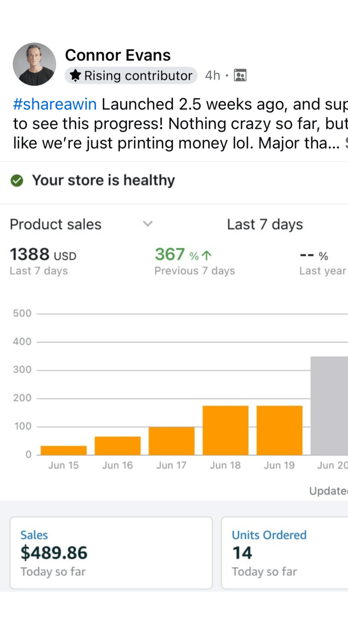Click the star icon on the contributor badge
The height and width of the screenshot is (619, 348).
[75, 76]
